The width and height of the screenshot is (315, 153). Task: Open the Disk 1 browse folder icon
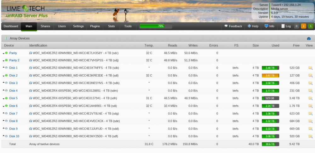click(x=310, y=68)
